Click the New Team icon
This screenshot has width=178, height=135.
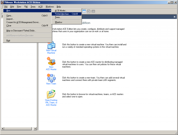click(x=51, y=78)
